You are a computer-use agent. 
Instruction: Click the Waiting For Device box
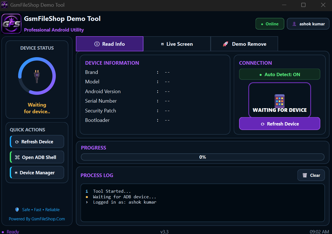pos(280,100)
